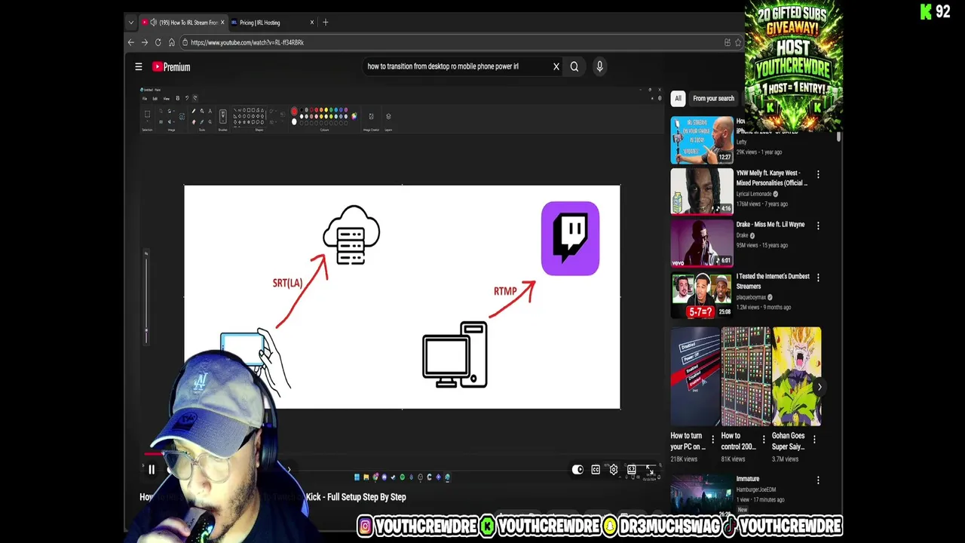Close the Pricing | IRL Hosting tab
Viewport: 965px width, 543px height.
coord(312,23)
